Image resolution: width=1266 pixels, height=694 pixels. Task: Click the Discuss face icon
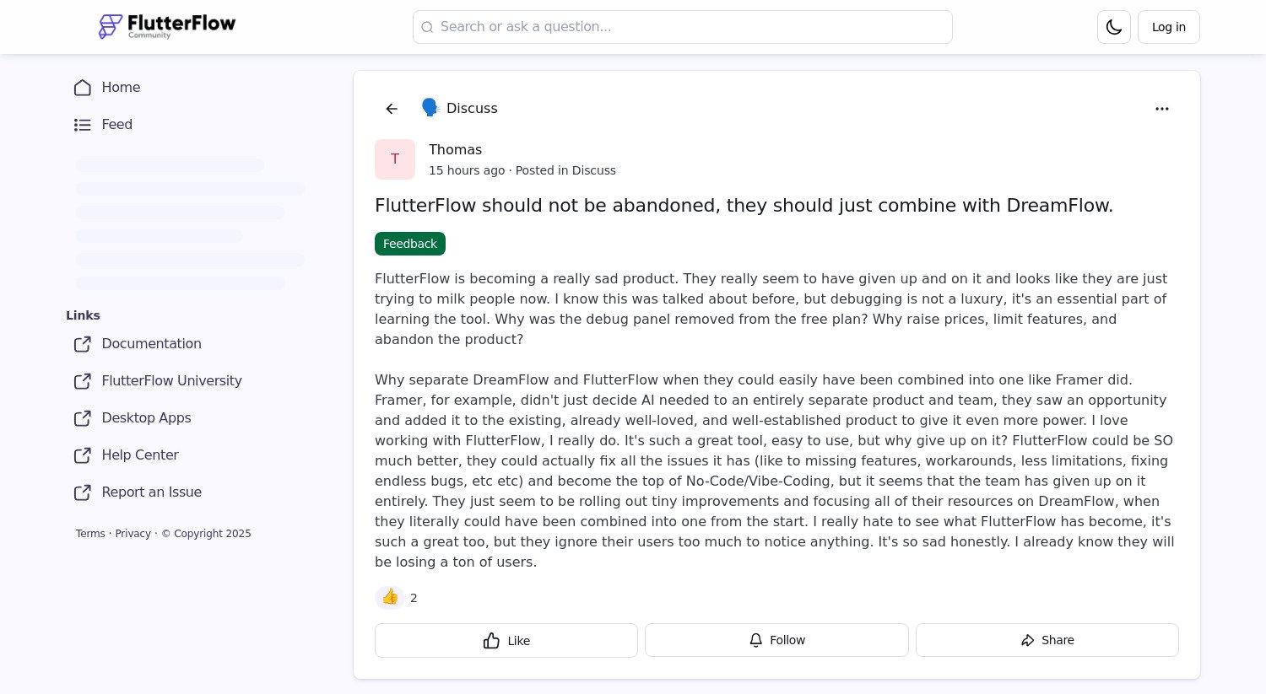coord(430,107)
